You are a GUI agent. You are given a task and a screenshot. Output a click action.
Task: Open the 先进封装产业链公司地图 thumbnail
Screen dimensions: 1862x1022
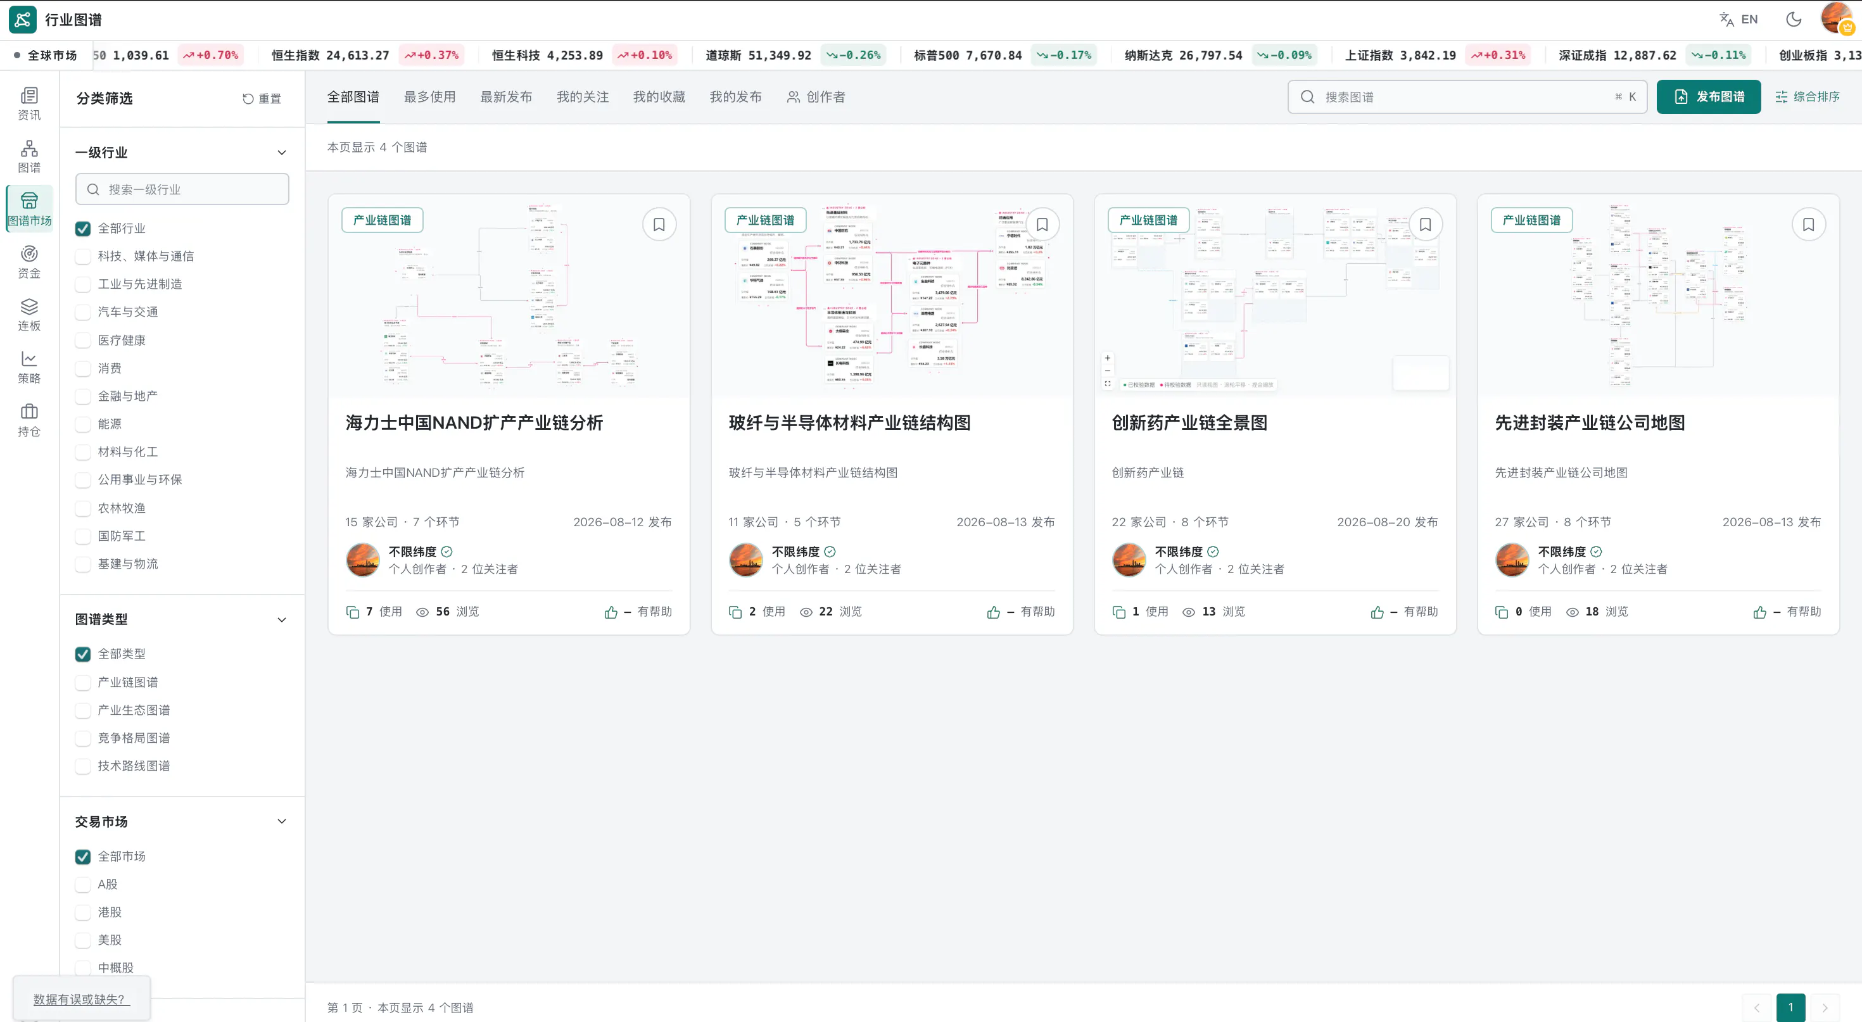point(1658,296)
